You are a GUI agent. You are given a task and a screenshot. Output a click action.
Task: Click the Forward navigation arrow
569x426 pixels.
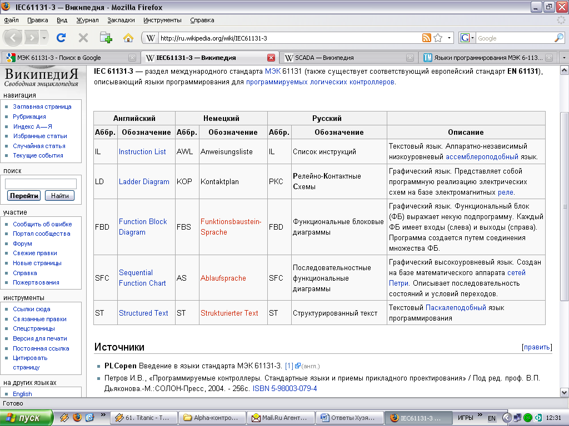pos(32,38)
